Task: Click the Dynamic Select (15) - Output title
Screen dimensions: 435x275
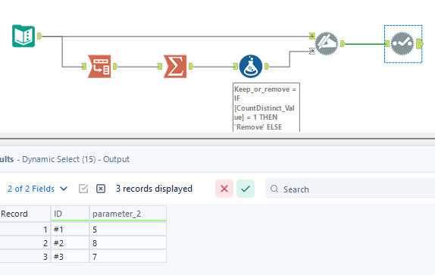Action: pyautogui.click(x=76, y=159)
